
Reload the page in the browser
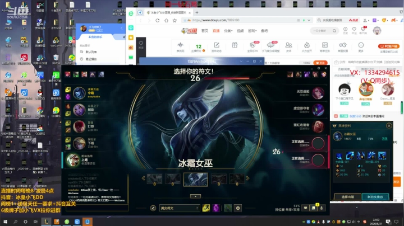click(x=158, y=20)
